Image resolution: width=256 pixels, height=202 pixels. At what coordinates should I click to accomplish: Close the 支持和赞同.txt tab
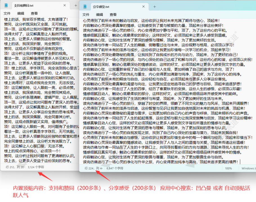tap(65, 5)
